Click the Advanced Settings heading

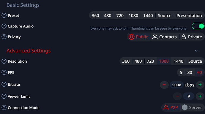(29, 51)
